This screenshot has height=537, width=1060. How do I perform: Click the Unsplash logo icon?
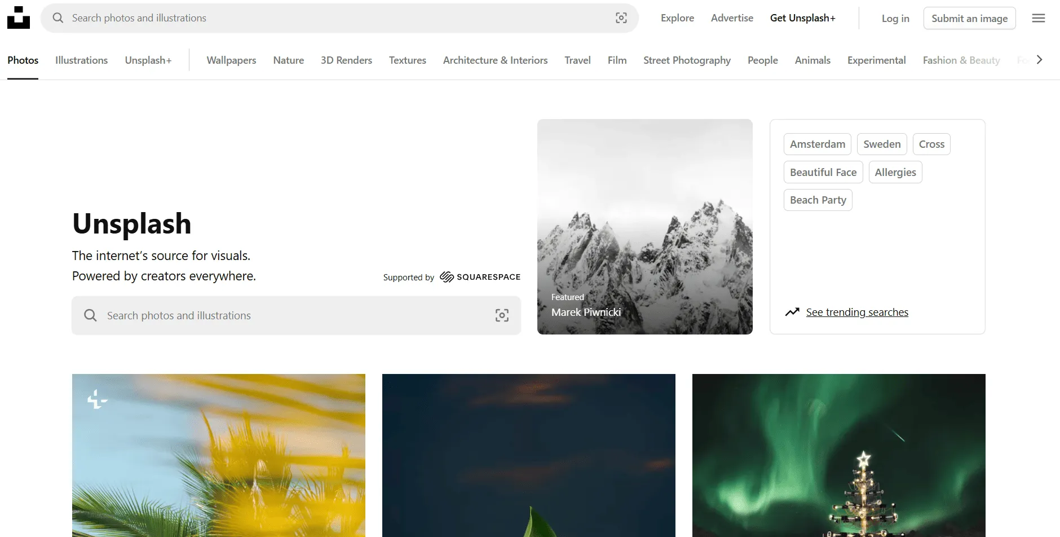point(19,17)
